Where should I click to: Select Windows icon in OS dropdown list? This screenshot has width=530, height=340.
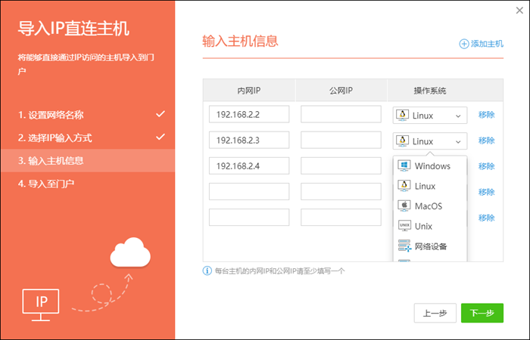pos(404,166)
